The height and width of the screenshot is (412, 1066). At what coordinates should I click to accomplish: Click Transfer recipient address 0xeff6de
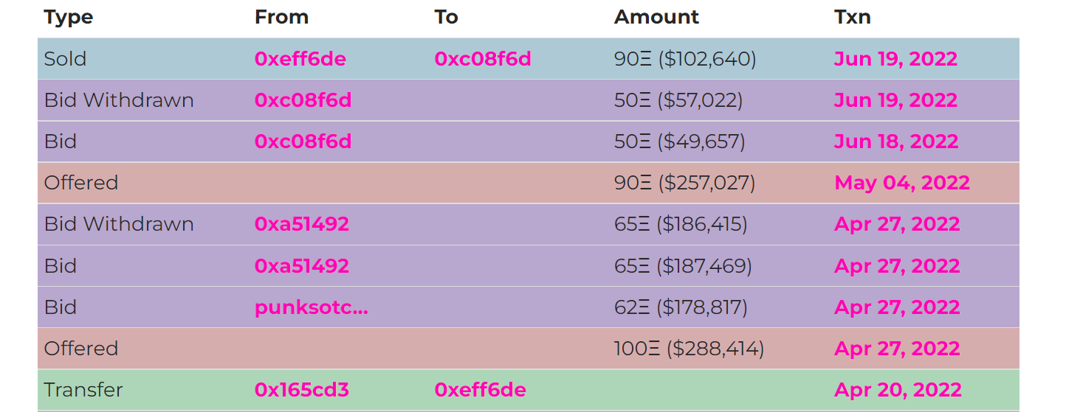pyautogui.click(x=480, y=390)
